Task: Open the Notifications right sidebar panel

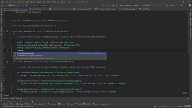Action: tap(191, 33)
